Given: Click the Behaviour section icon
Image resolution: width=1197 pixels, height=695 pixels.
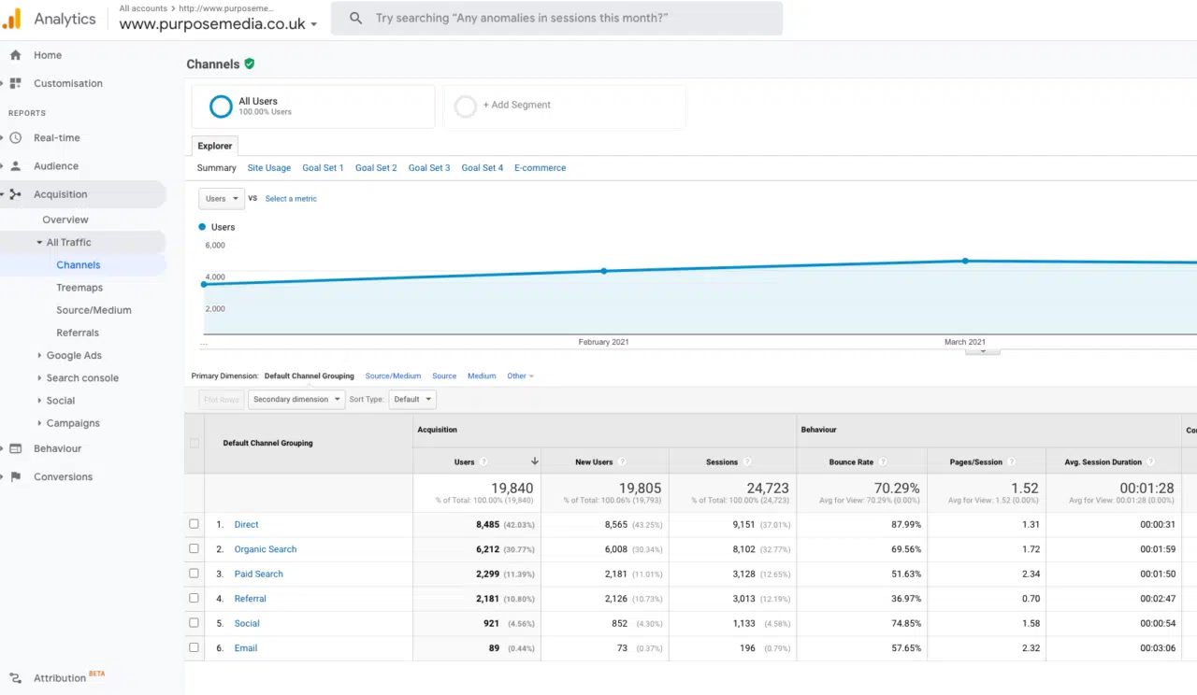Looking at the screenshot, I should click(x=15, y=448).
